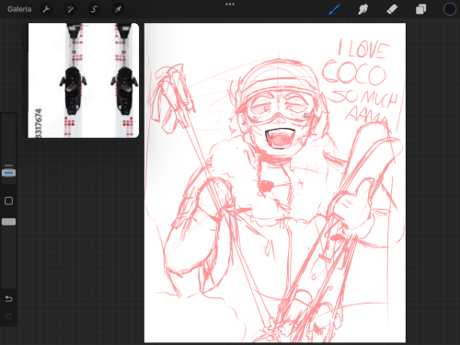Tap the square modify button on sidebar
This screenshot has width=460, height=345.
[x=8, y=201]
